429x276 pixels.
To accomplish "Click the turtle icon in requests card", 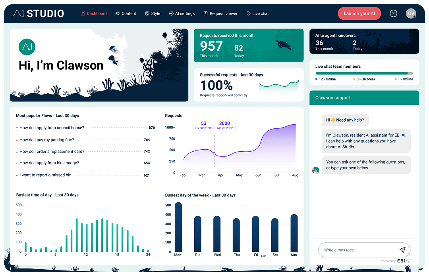I will coord(284,44).
